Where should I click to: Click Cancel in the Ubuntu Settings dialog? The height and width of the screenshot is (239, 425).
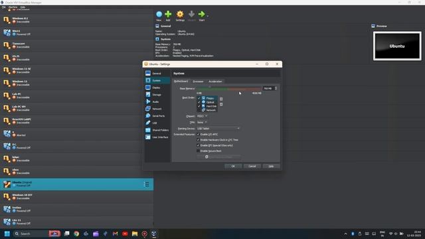(252, 166)
